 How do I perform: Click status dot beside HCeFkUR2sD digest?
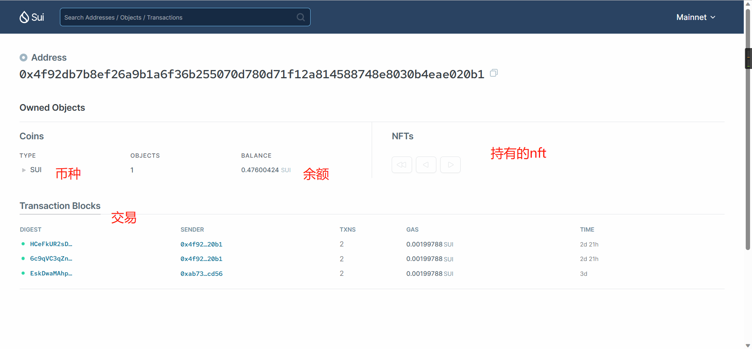[x=23, y=244]
